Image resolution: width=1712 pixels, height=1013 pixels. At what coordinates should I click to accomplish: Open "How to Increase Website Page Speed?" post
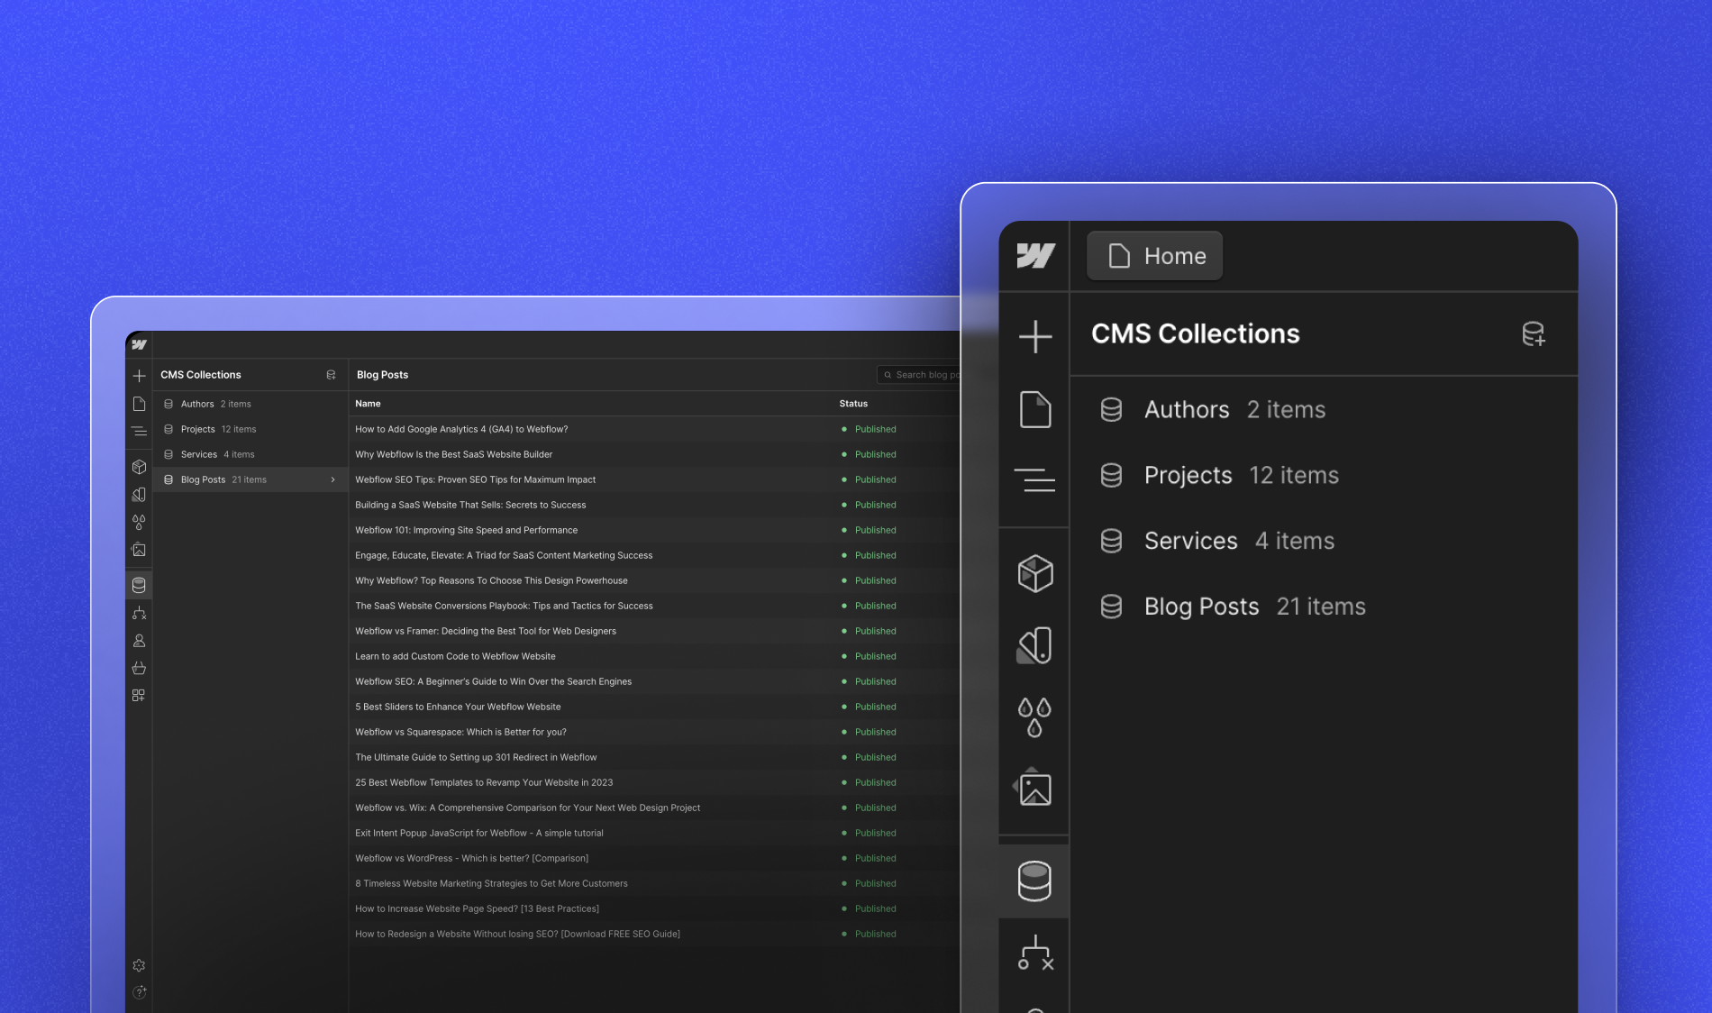pos(477,908)
